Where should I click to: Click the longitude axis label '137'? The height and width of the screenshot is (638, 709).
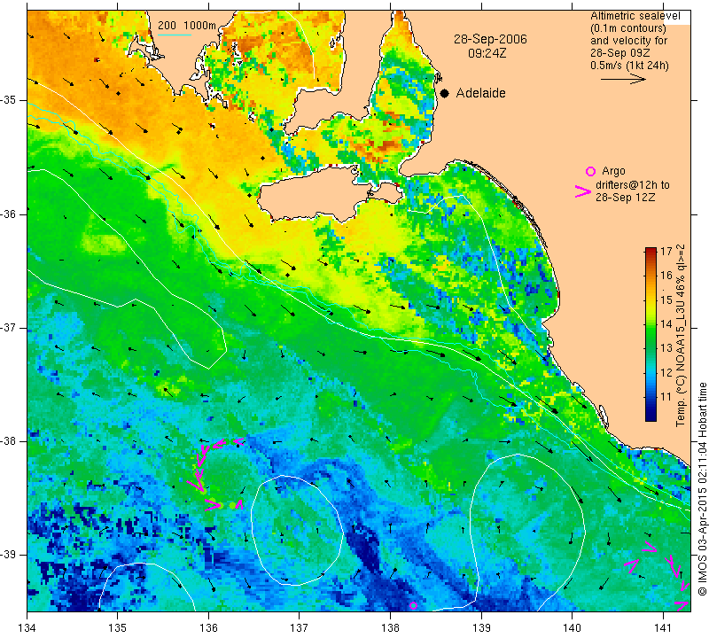(x=300, y=627)
